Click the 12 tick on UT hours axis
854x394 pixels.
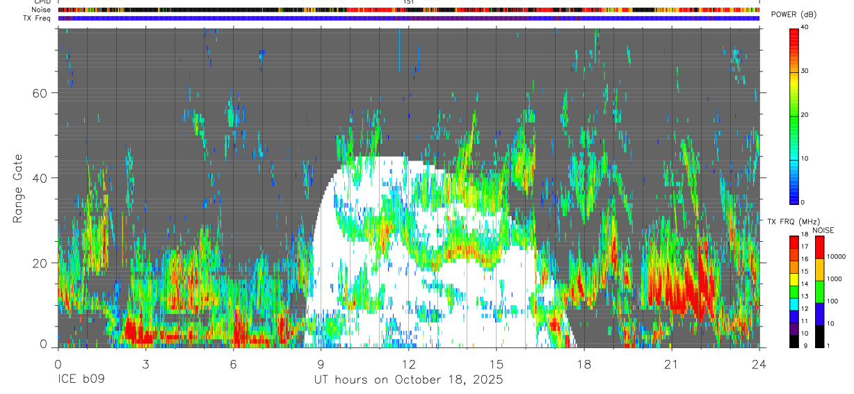pos(409,364)
